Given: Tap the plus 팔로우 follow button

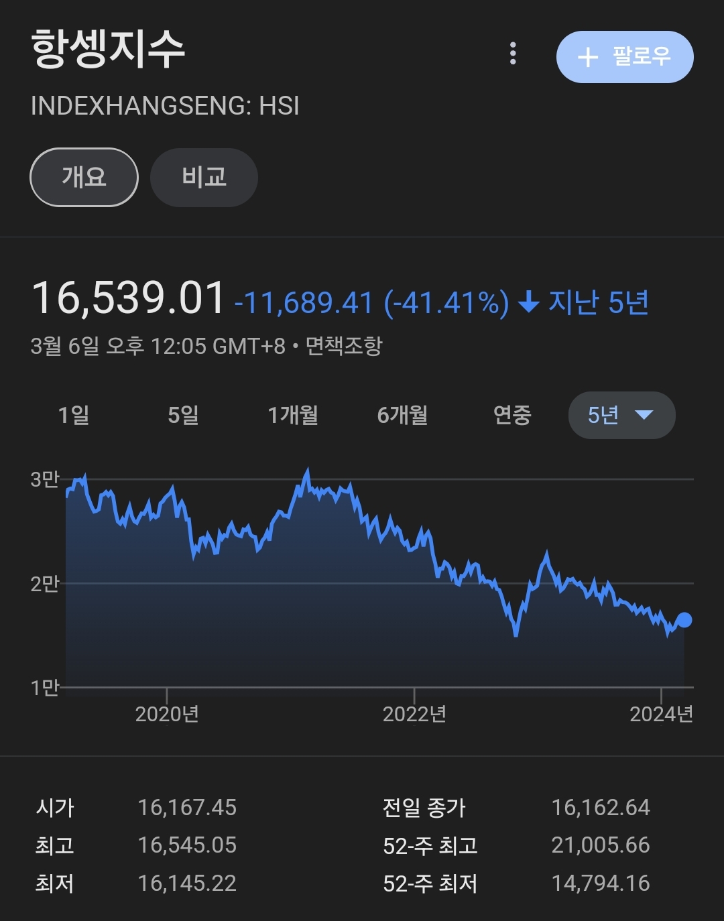Looking at the screenshot, I should [x=625, y=57].
